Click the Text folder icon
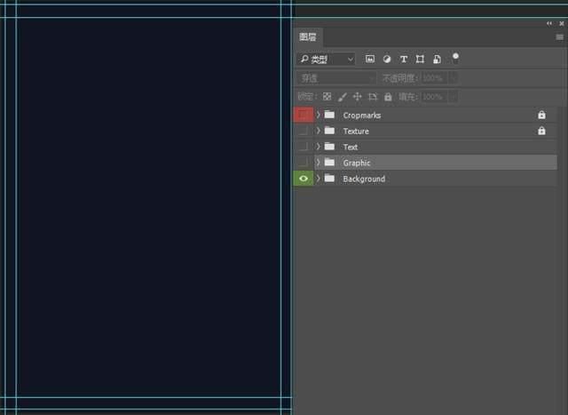 329,147
